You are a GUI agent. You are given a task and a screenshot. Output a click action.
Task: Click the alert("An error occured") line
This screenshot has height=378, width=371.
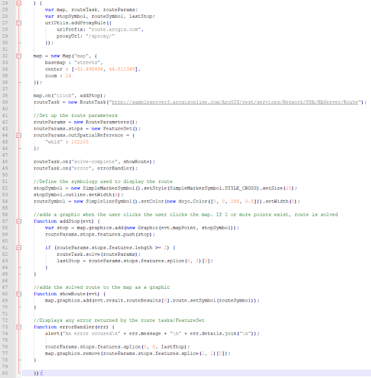(x=152, y=334)
